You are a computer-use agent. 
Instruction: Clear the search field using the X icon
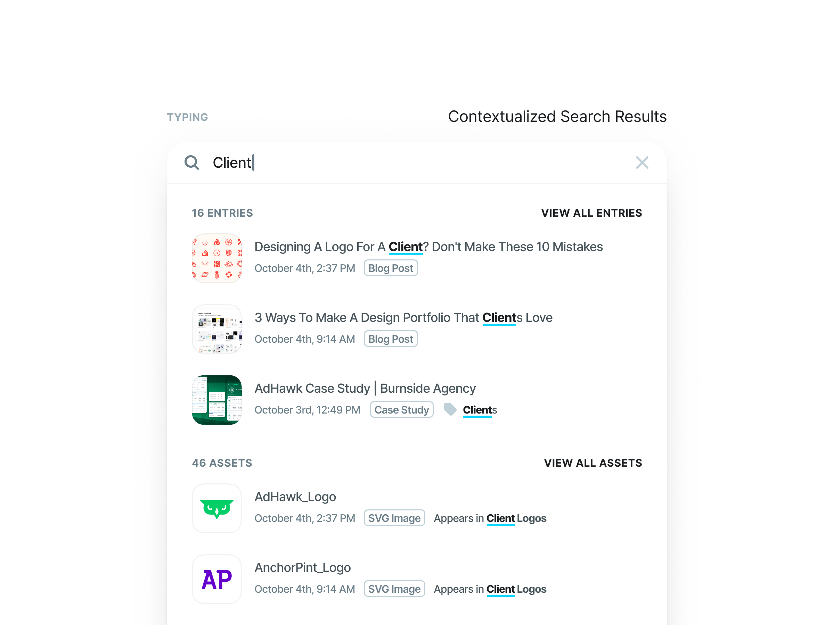click(x=642, y=162)
